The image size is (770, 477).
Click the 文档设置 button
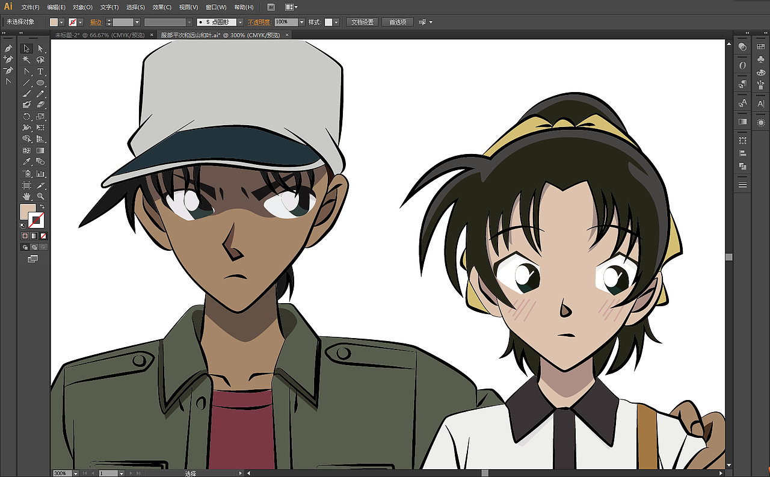362,22
